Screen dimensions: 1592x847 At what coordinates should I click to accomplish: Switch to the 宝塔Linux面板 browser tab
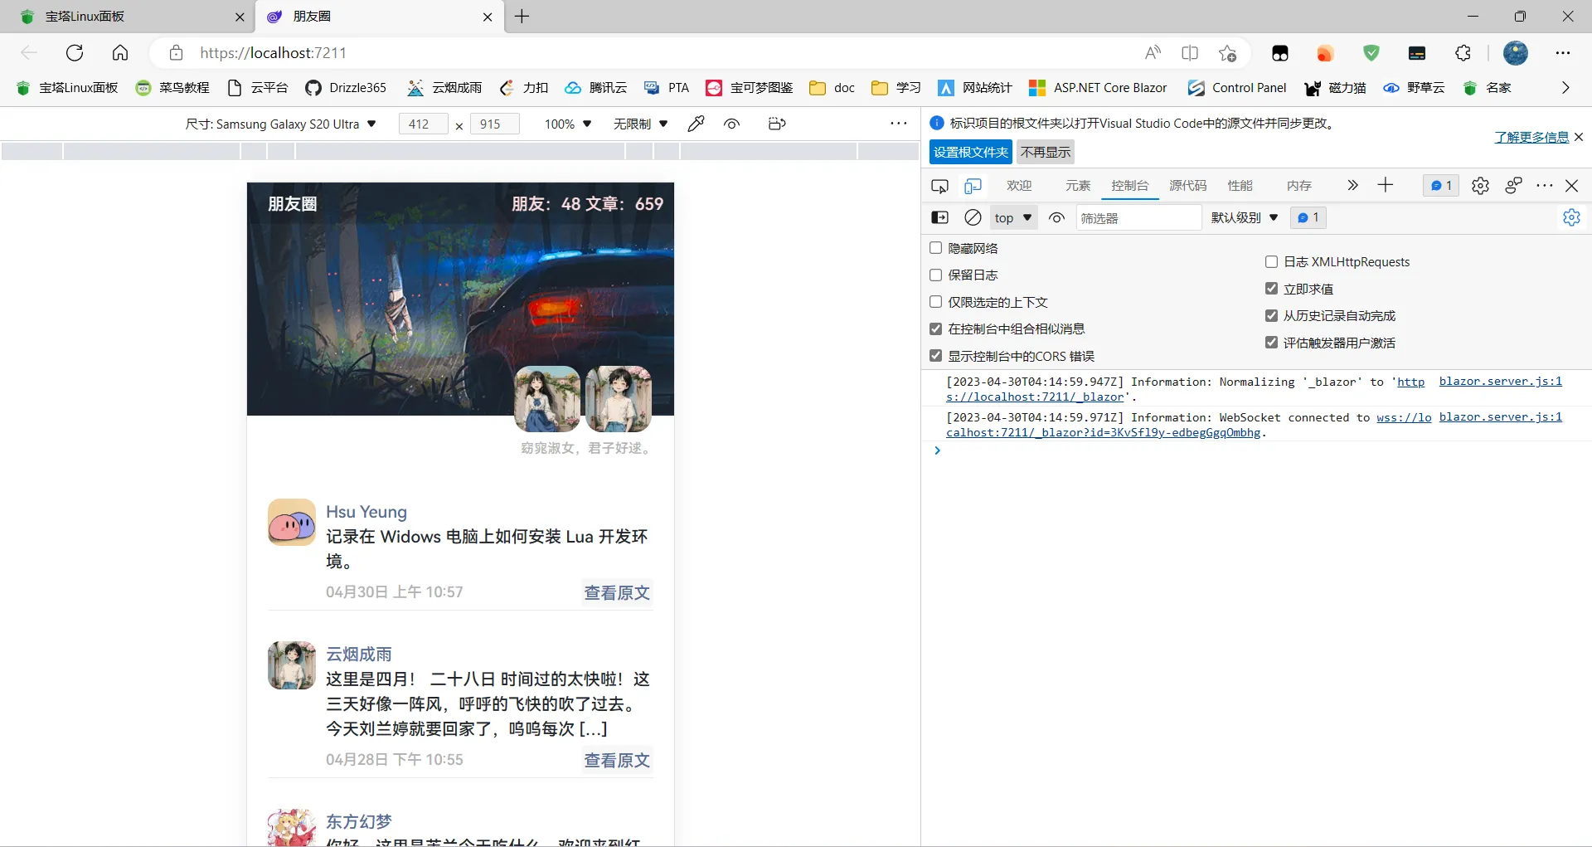pos(126,17)
